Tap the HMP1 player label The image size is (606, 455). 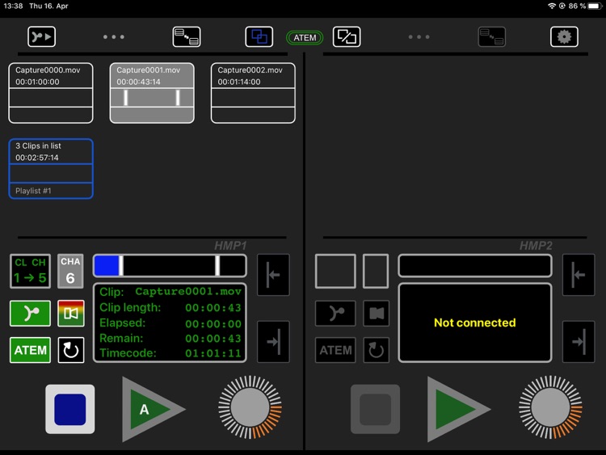pyautogui.click(x=230, y=246)
